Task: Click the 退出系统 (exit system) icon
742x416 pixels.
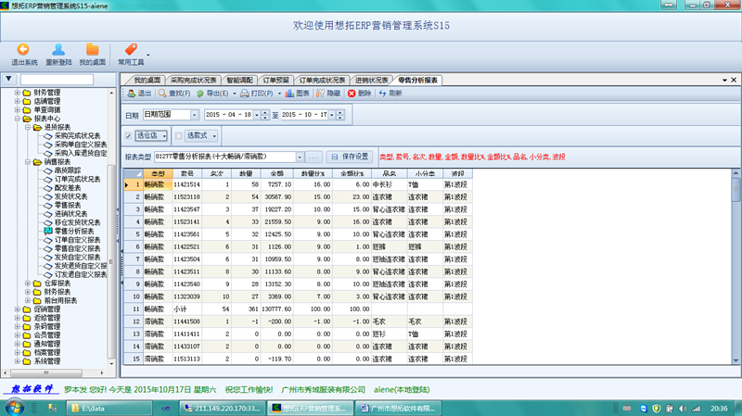Action: tap(24, 50)
